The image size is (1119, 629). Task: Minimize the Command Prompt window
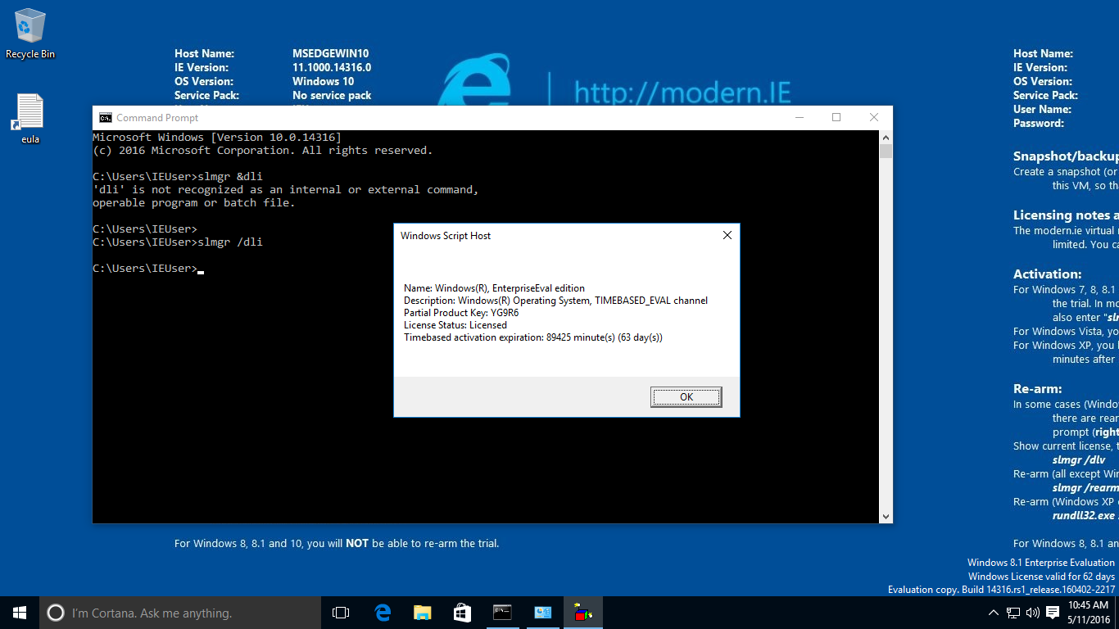click(799, 118)
